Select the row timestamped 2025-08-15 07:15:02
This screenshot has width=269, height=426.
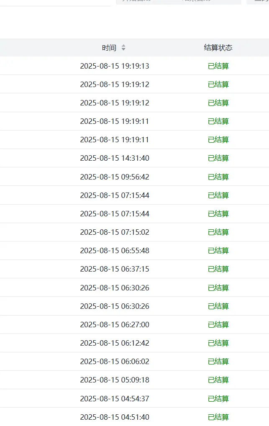[135, 232]
